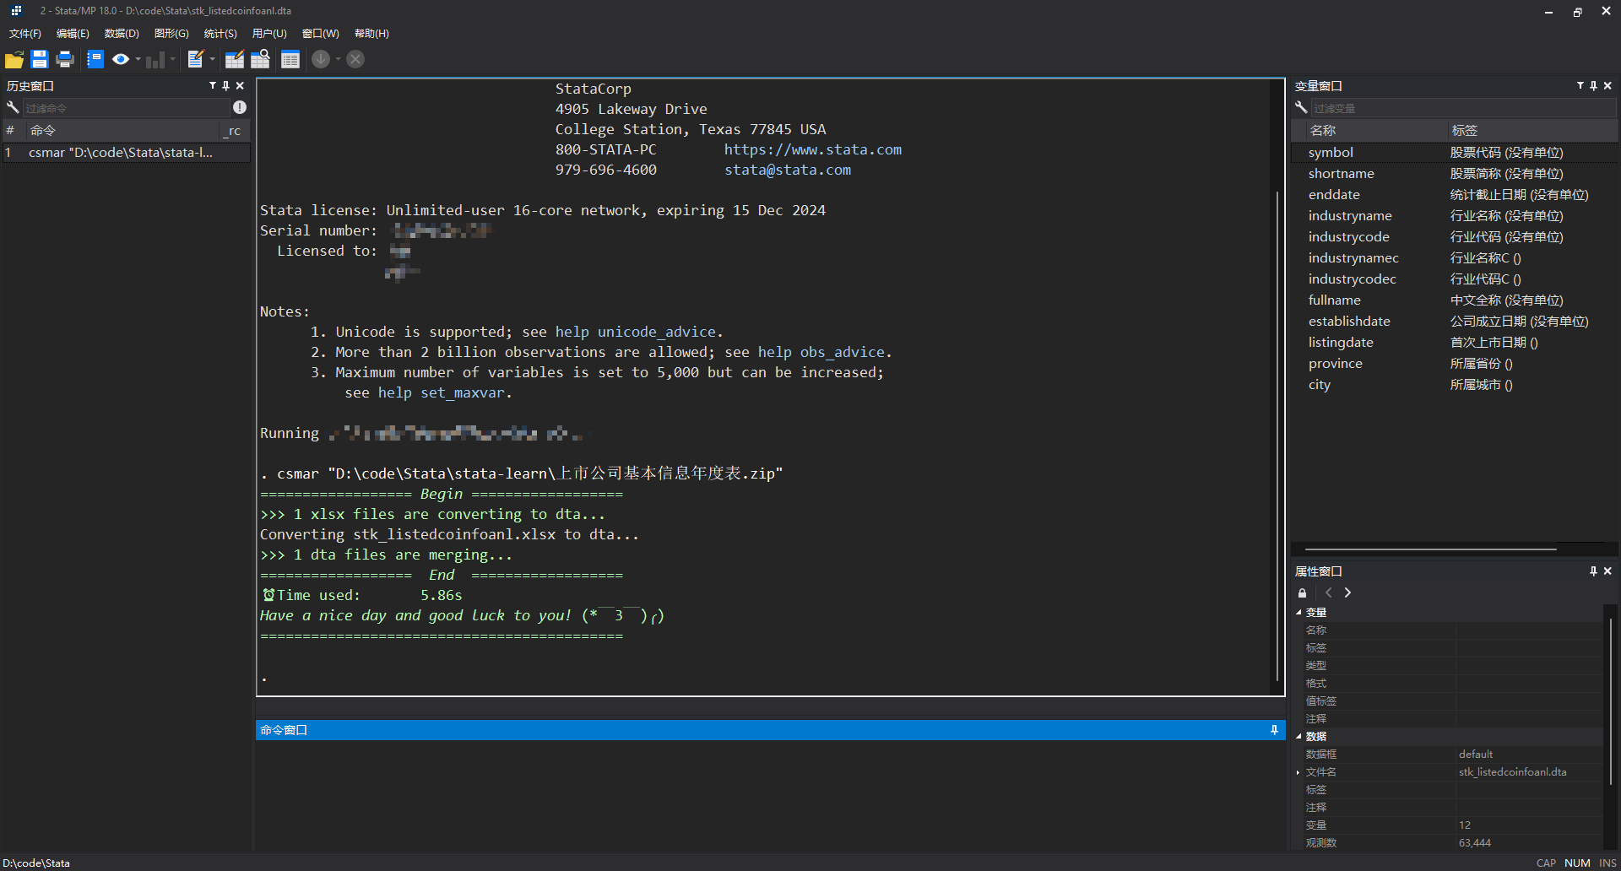Open the help unicode_advice link
The height and width of the screenshot is (871, 1621).
pyautogui.click(x=636, y=332)
